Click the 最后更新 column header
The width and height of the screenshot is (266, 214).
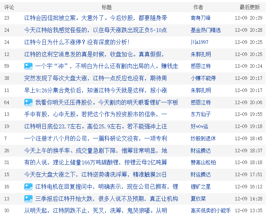coord(250,7)
